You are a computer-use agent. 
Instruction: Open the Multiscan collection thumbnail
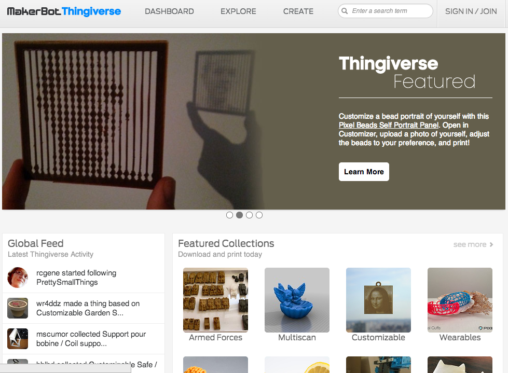[x=297, y=300]
